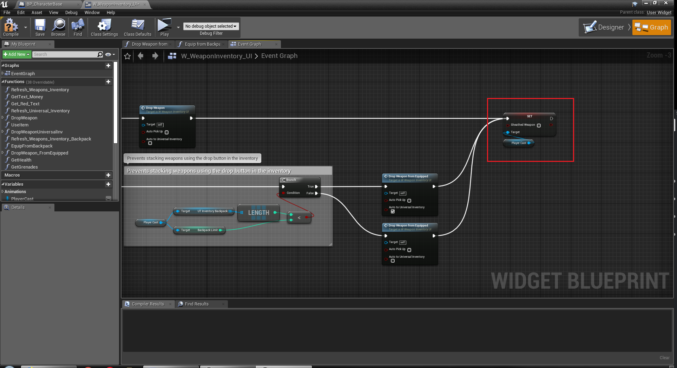Screen dimensions: 677x368
Task: Open the Window menu
Action: pyautogui.click(x=92, y=13)
